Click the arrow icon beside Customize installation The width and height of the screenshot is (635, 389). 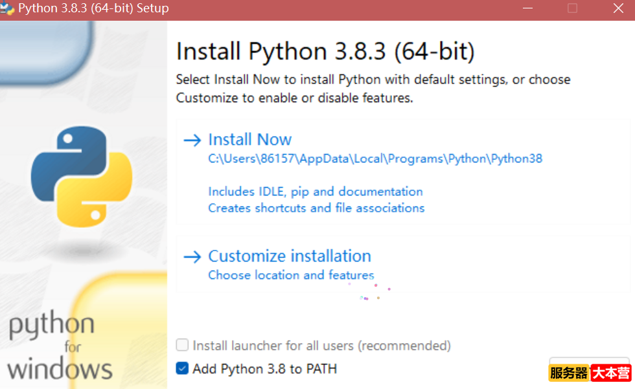click(x=192, y=257)
